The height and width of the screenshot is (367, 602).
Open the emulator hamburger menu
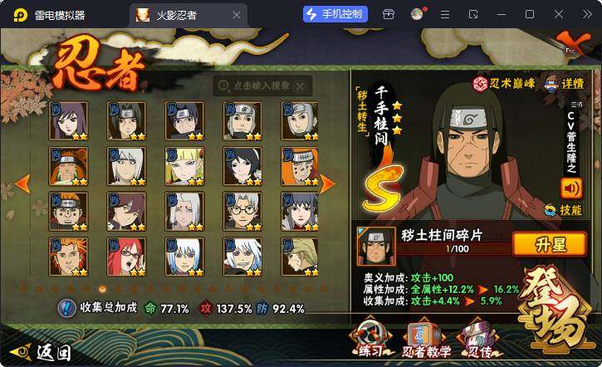click(445, 15)
